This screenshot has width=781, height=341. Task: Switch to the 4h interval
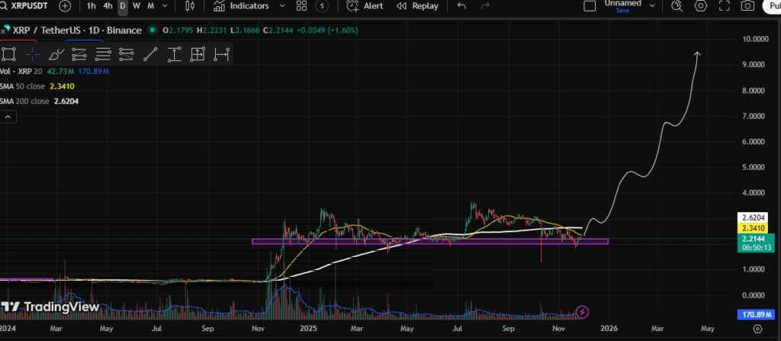point(108,6)
